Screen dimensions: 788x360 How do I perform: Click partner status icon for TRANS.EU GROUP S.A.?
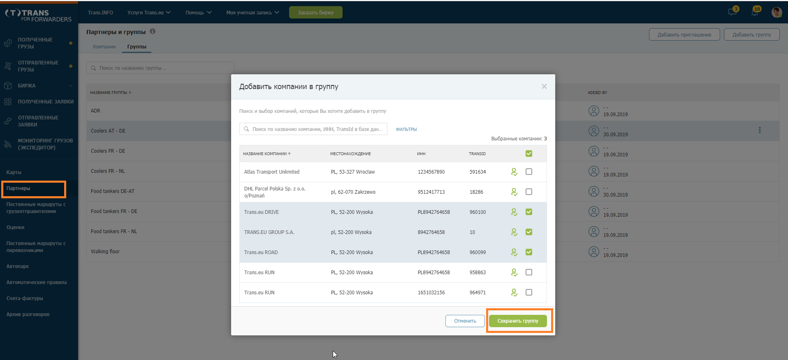[x=514, y=232]
